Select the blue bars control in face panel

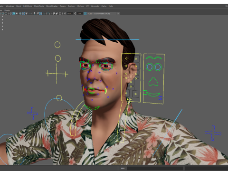160,98
